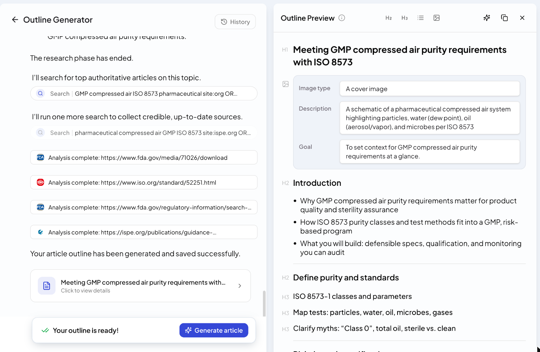Select the 'Define purity and standards' heading
540x352 pixels.
pos(346,278)
